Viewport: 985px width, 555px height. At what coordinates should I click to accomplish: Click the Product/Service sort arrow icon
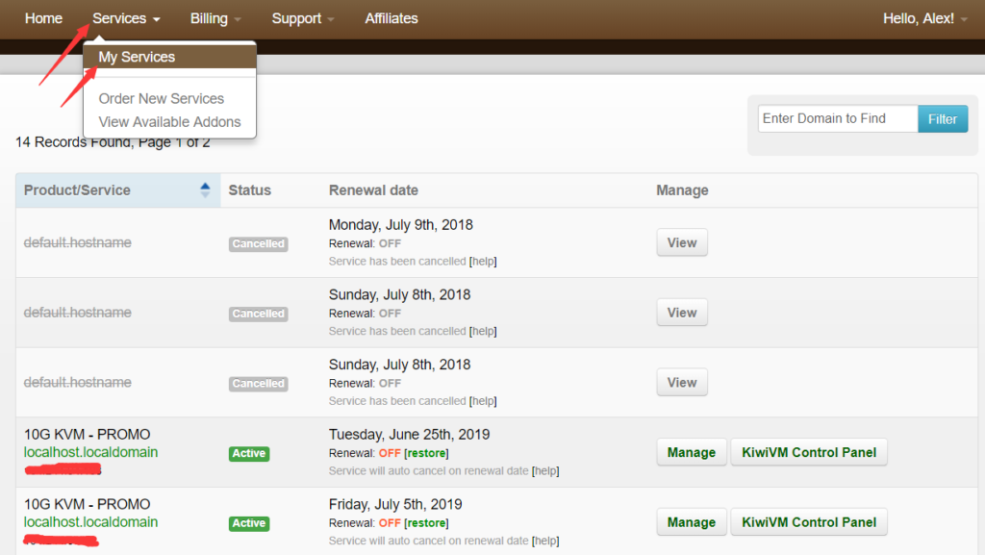click(x=204, y=190)
